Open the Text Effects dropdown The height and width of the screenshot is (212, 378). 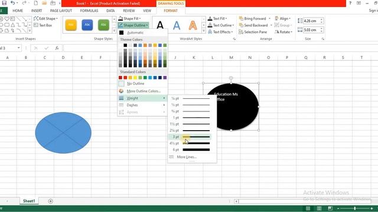coord(220,32)
